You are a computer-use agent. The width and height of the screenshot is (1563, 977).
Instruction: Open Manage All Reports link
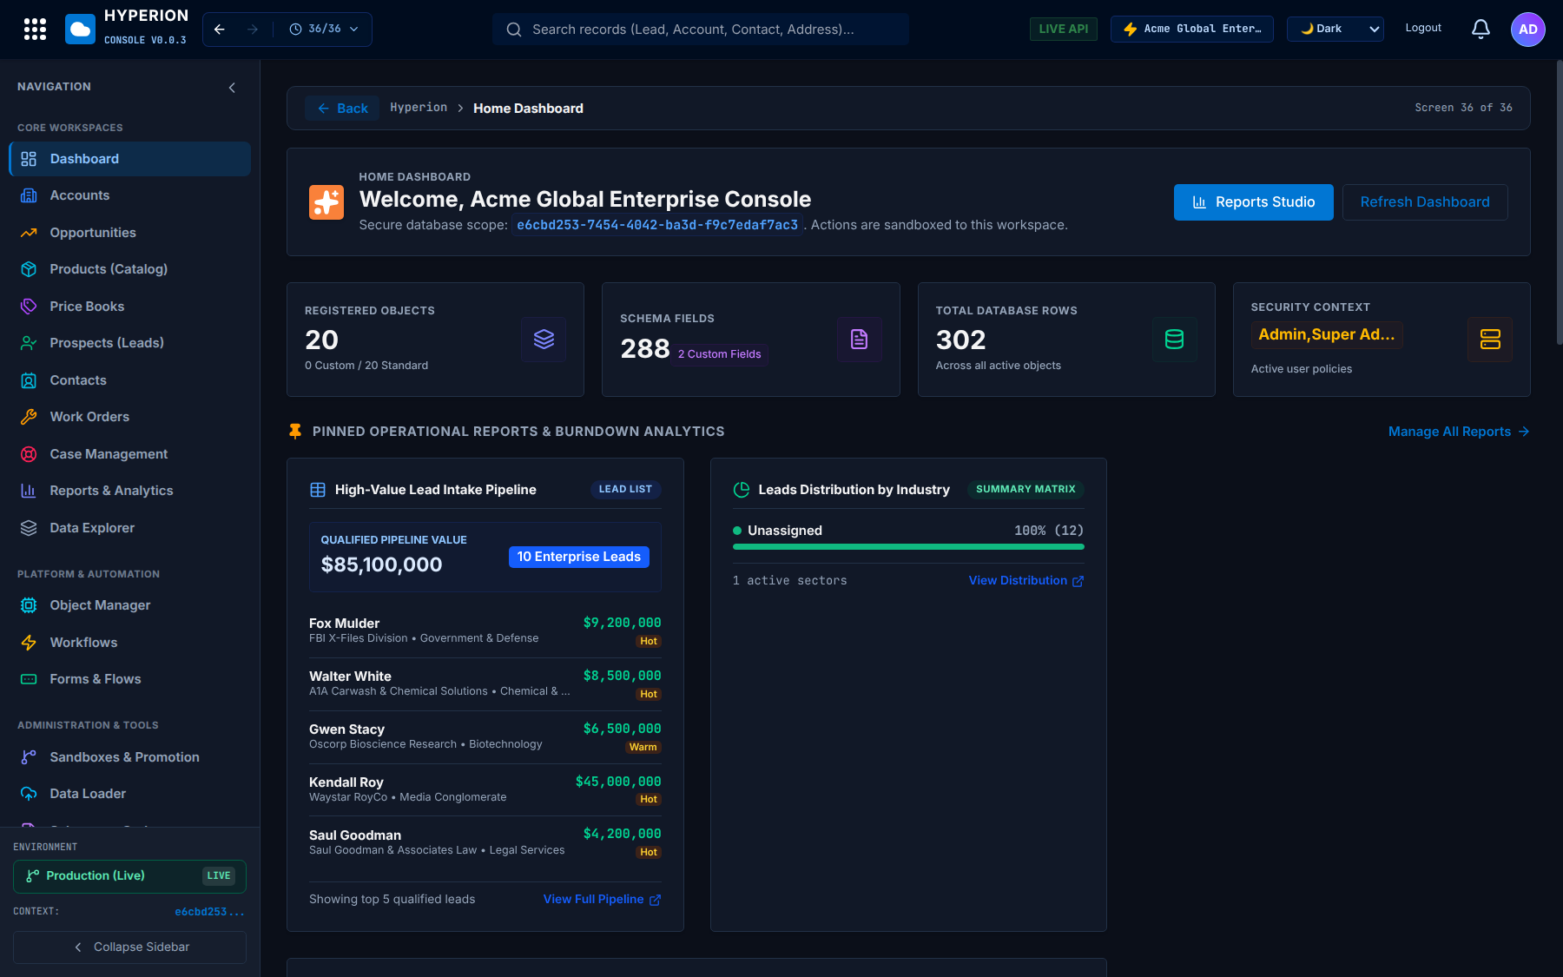[1459, 432]
